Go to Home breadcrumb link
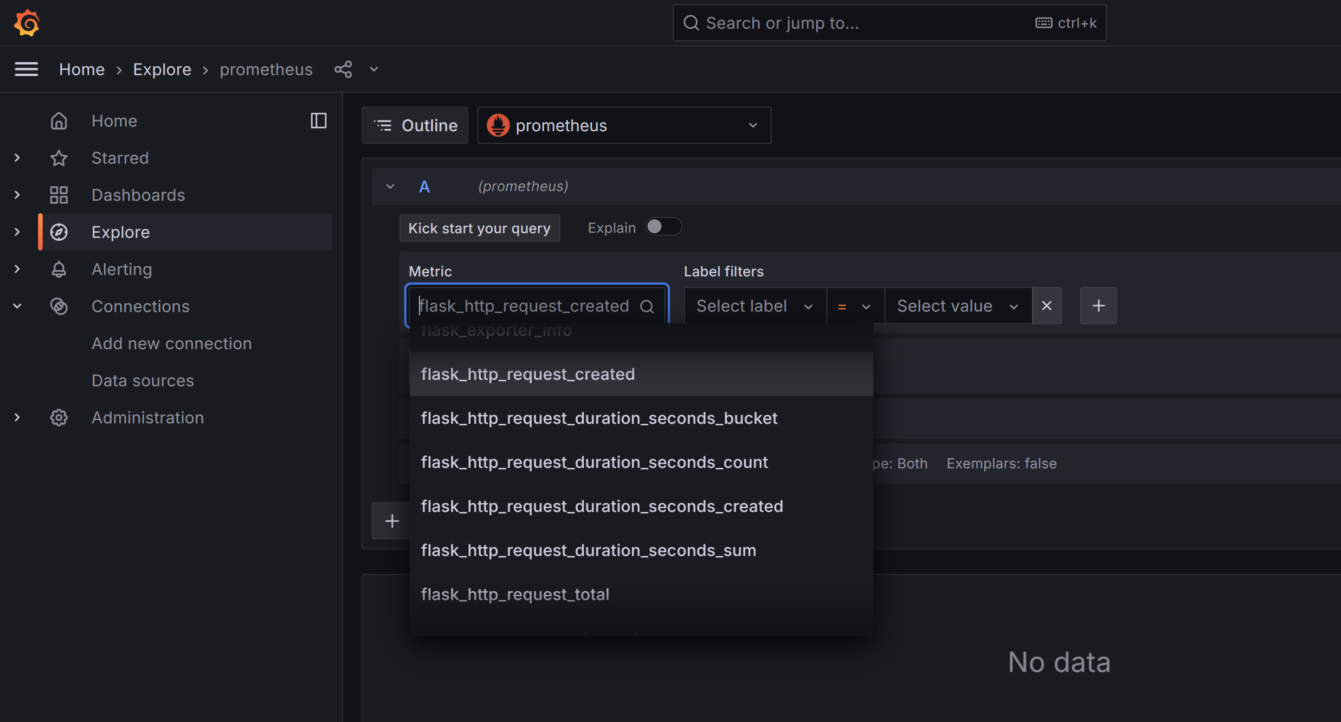The image size is (1341, 722). [x=82, y=69]
